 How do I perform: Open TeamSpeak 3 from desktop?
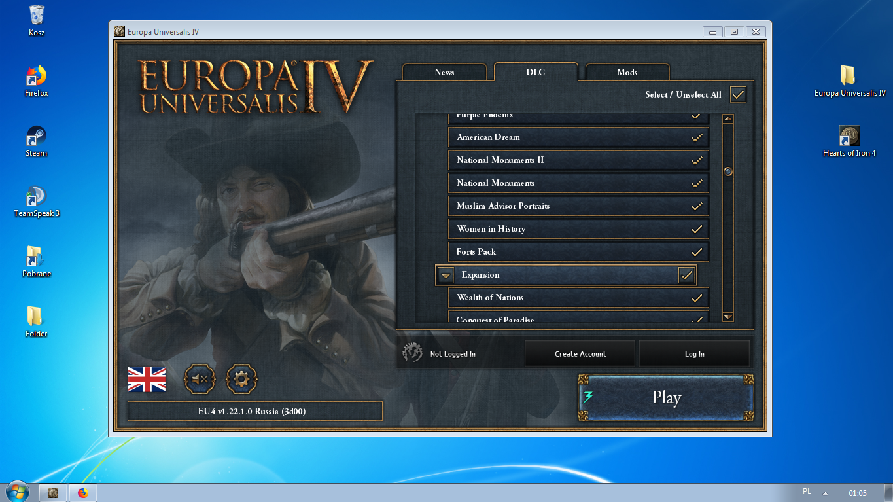[36, 201]
